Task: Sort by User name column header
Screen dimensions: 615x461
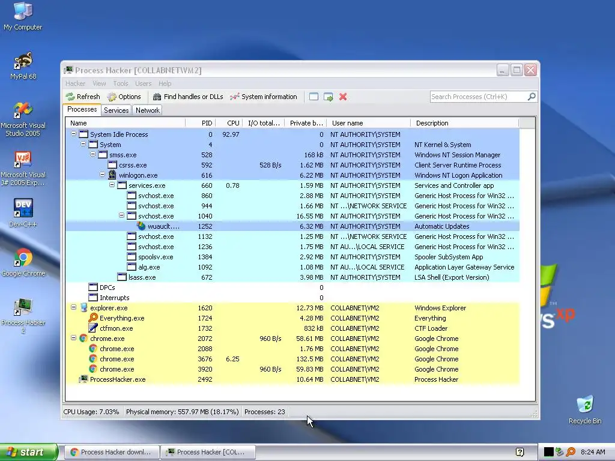Action: [369, 123]
